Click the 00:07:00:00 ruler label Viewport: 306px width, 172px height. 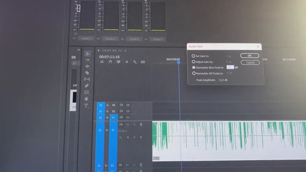[x=173, y=59]
